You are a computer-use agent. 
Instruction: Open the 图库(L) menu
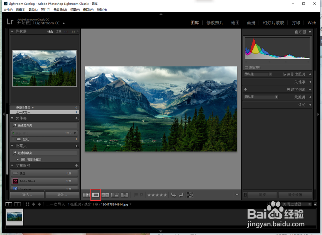pyautogui.click(x=33, y=10)
